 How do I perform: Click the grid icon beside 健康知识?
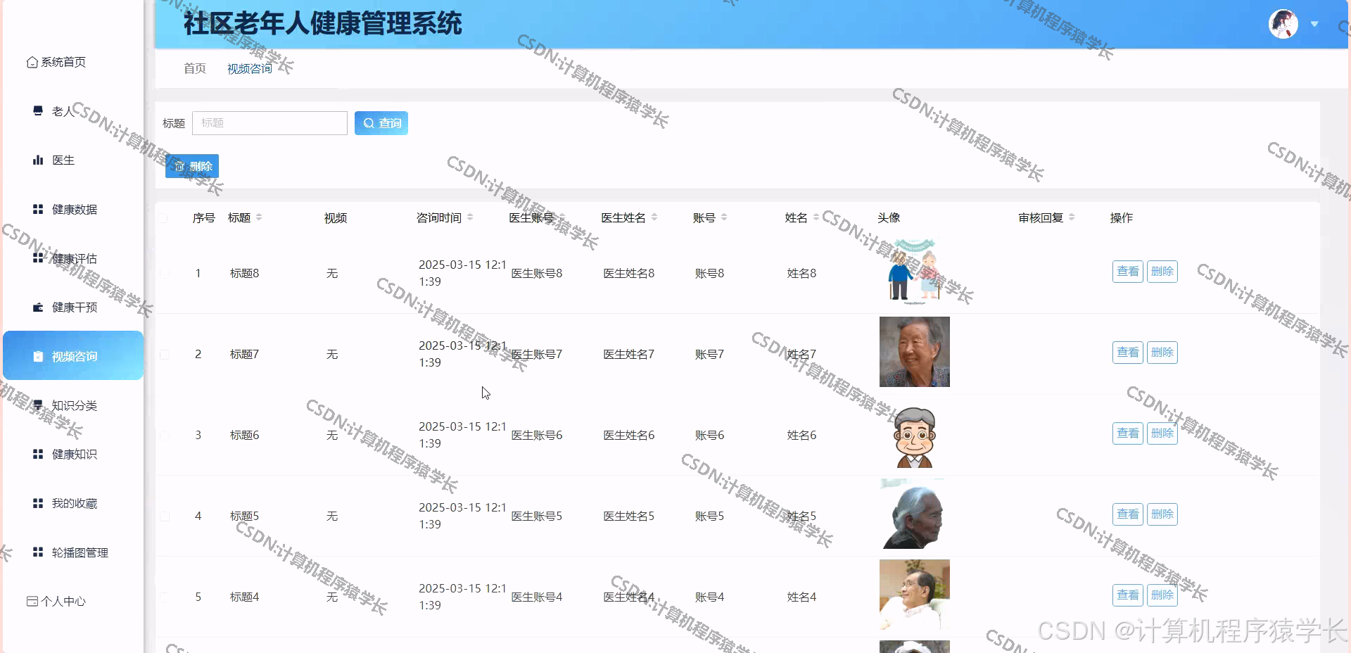(38, 454)
